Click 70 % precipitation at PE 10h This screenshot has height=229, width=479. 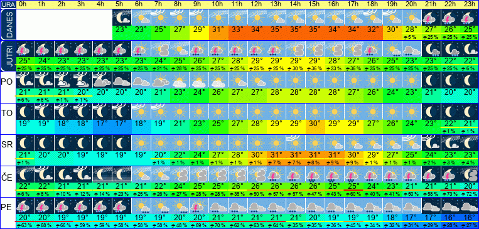coord(218,225)
